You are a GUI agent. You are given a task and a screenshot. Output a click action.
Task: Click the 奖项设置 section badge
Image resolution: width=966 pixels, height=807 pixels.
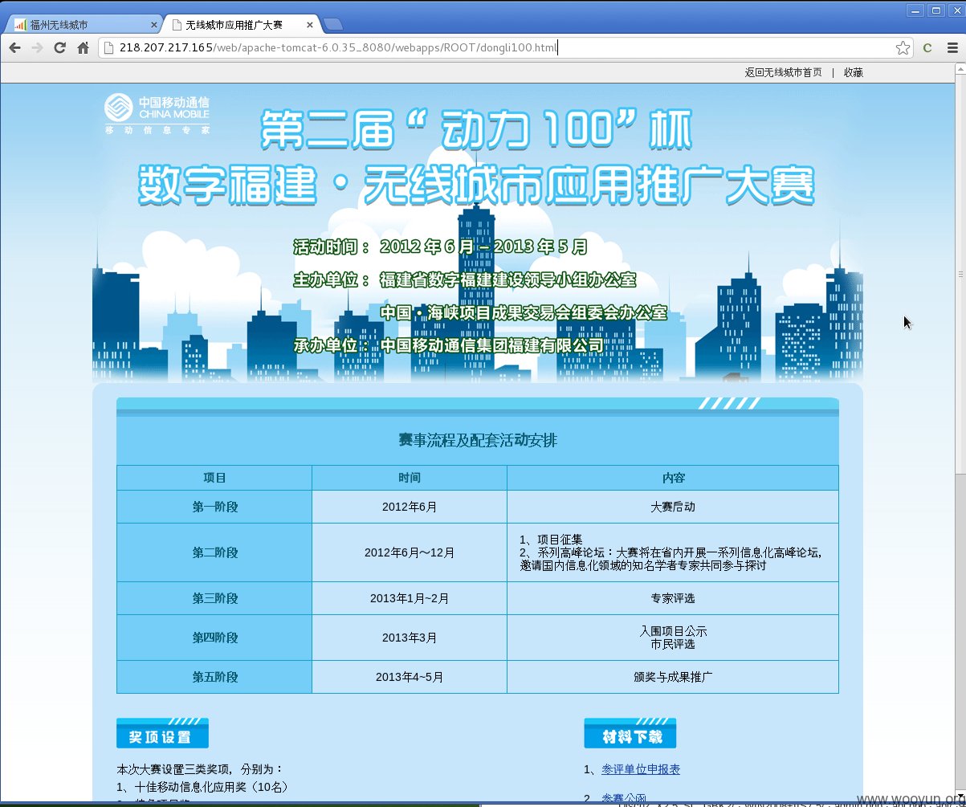(162, 733)
